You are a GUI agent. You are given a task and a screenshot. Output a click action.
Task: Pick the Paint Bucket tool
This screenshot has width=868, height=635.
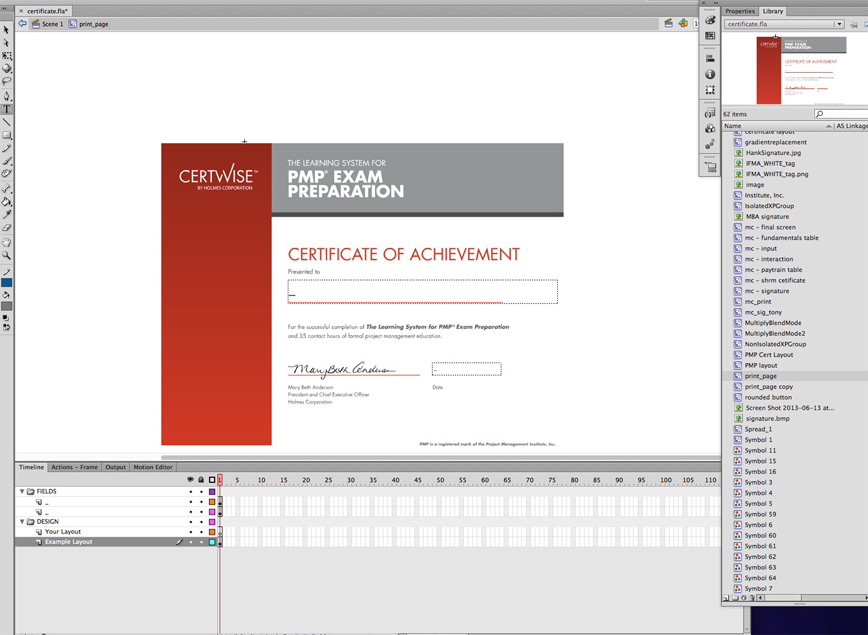[x=7, y=201]
